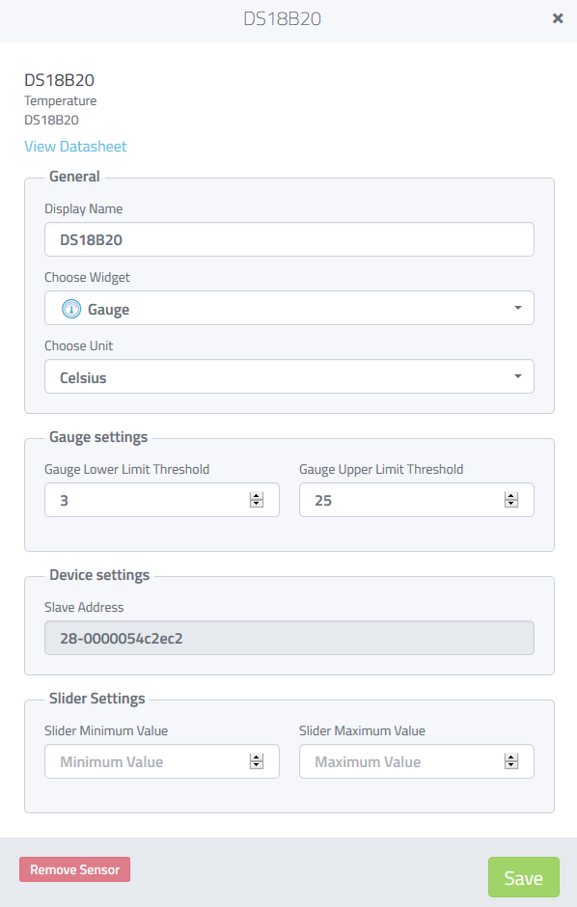577x907 pixels.
Task: Focus the Display Name text field
Action: (289, 239)
